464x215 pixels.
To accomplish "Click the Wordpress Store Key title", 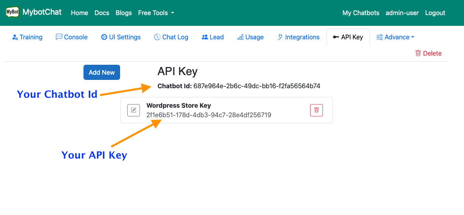I will point(179,106).
